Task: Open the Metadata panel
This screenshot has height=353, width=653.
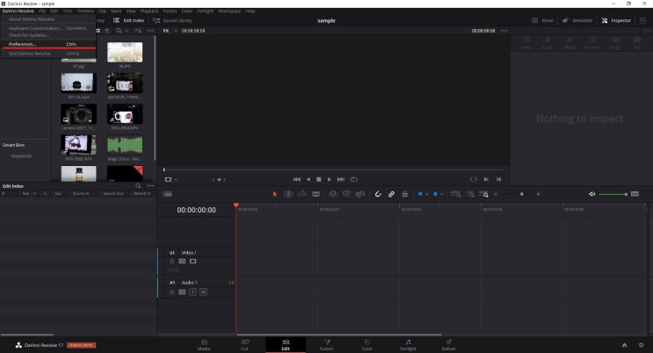Action: tap(577, 20)
